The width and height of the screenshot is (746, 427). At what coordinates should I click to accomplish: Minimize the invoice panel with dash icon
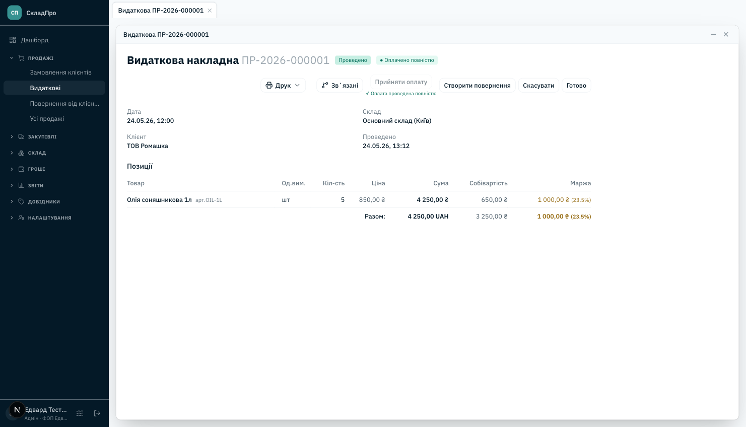pyautogui.click(x=713, y=34)
